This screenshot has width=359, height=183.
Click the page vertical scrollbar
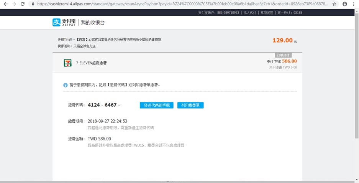(357, 76)
